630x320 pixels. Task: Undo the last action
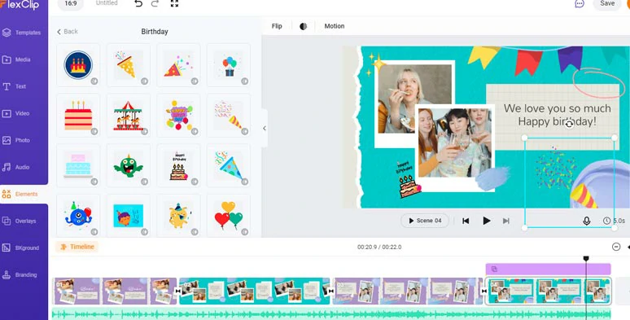point(138,3)
